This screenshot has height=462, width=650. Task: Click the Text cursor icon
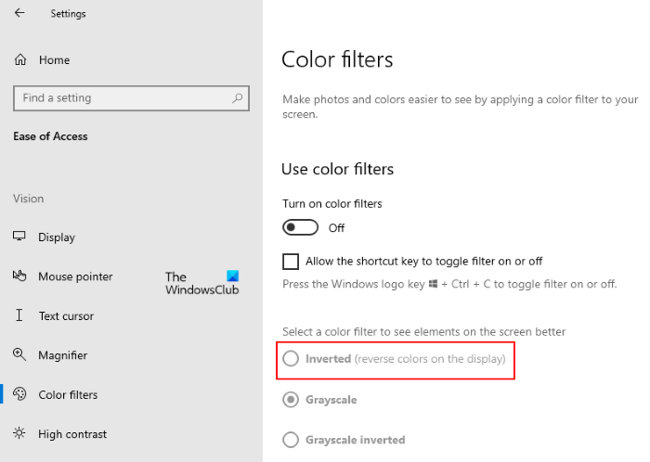click(19, 315)
